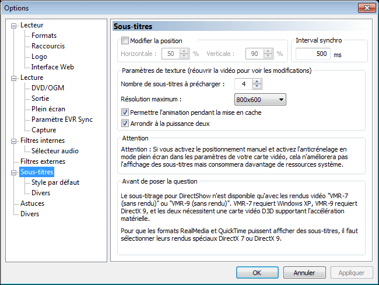Go to Style par défaut settings
Image resolution: width=379 pixels, height=285 pixels.
[x=55, y=182]
